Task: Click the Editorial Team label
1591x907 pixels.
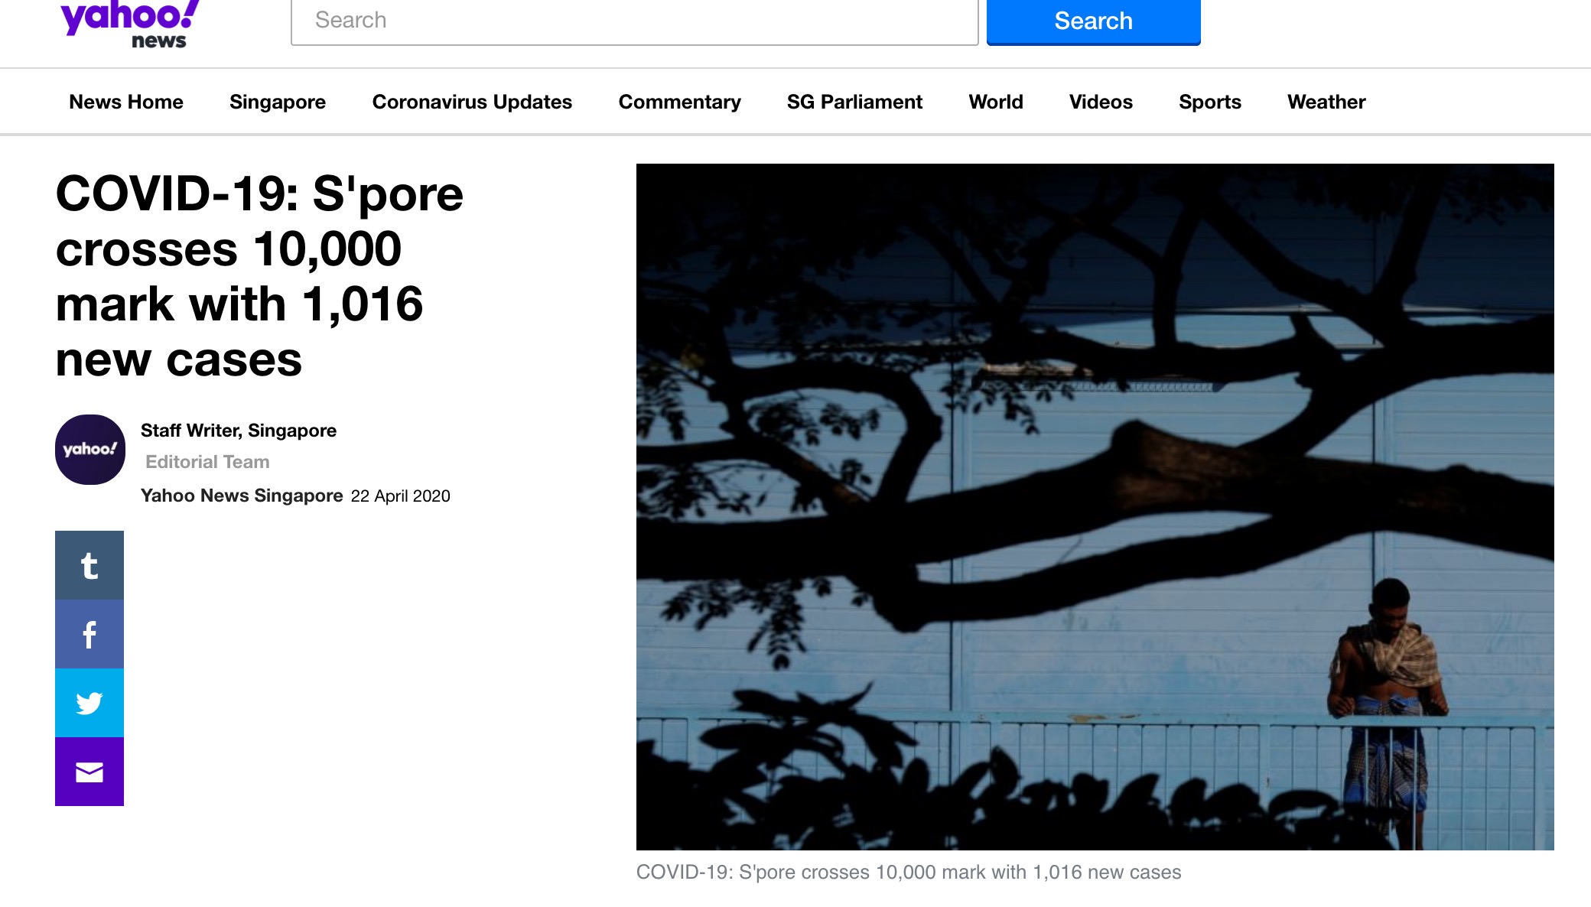Action: [x=207, y=462]
